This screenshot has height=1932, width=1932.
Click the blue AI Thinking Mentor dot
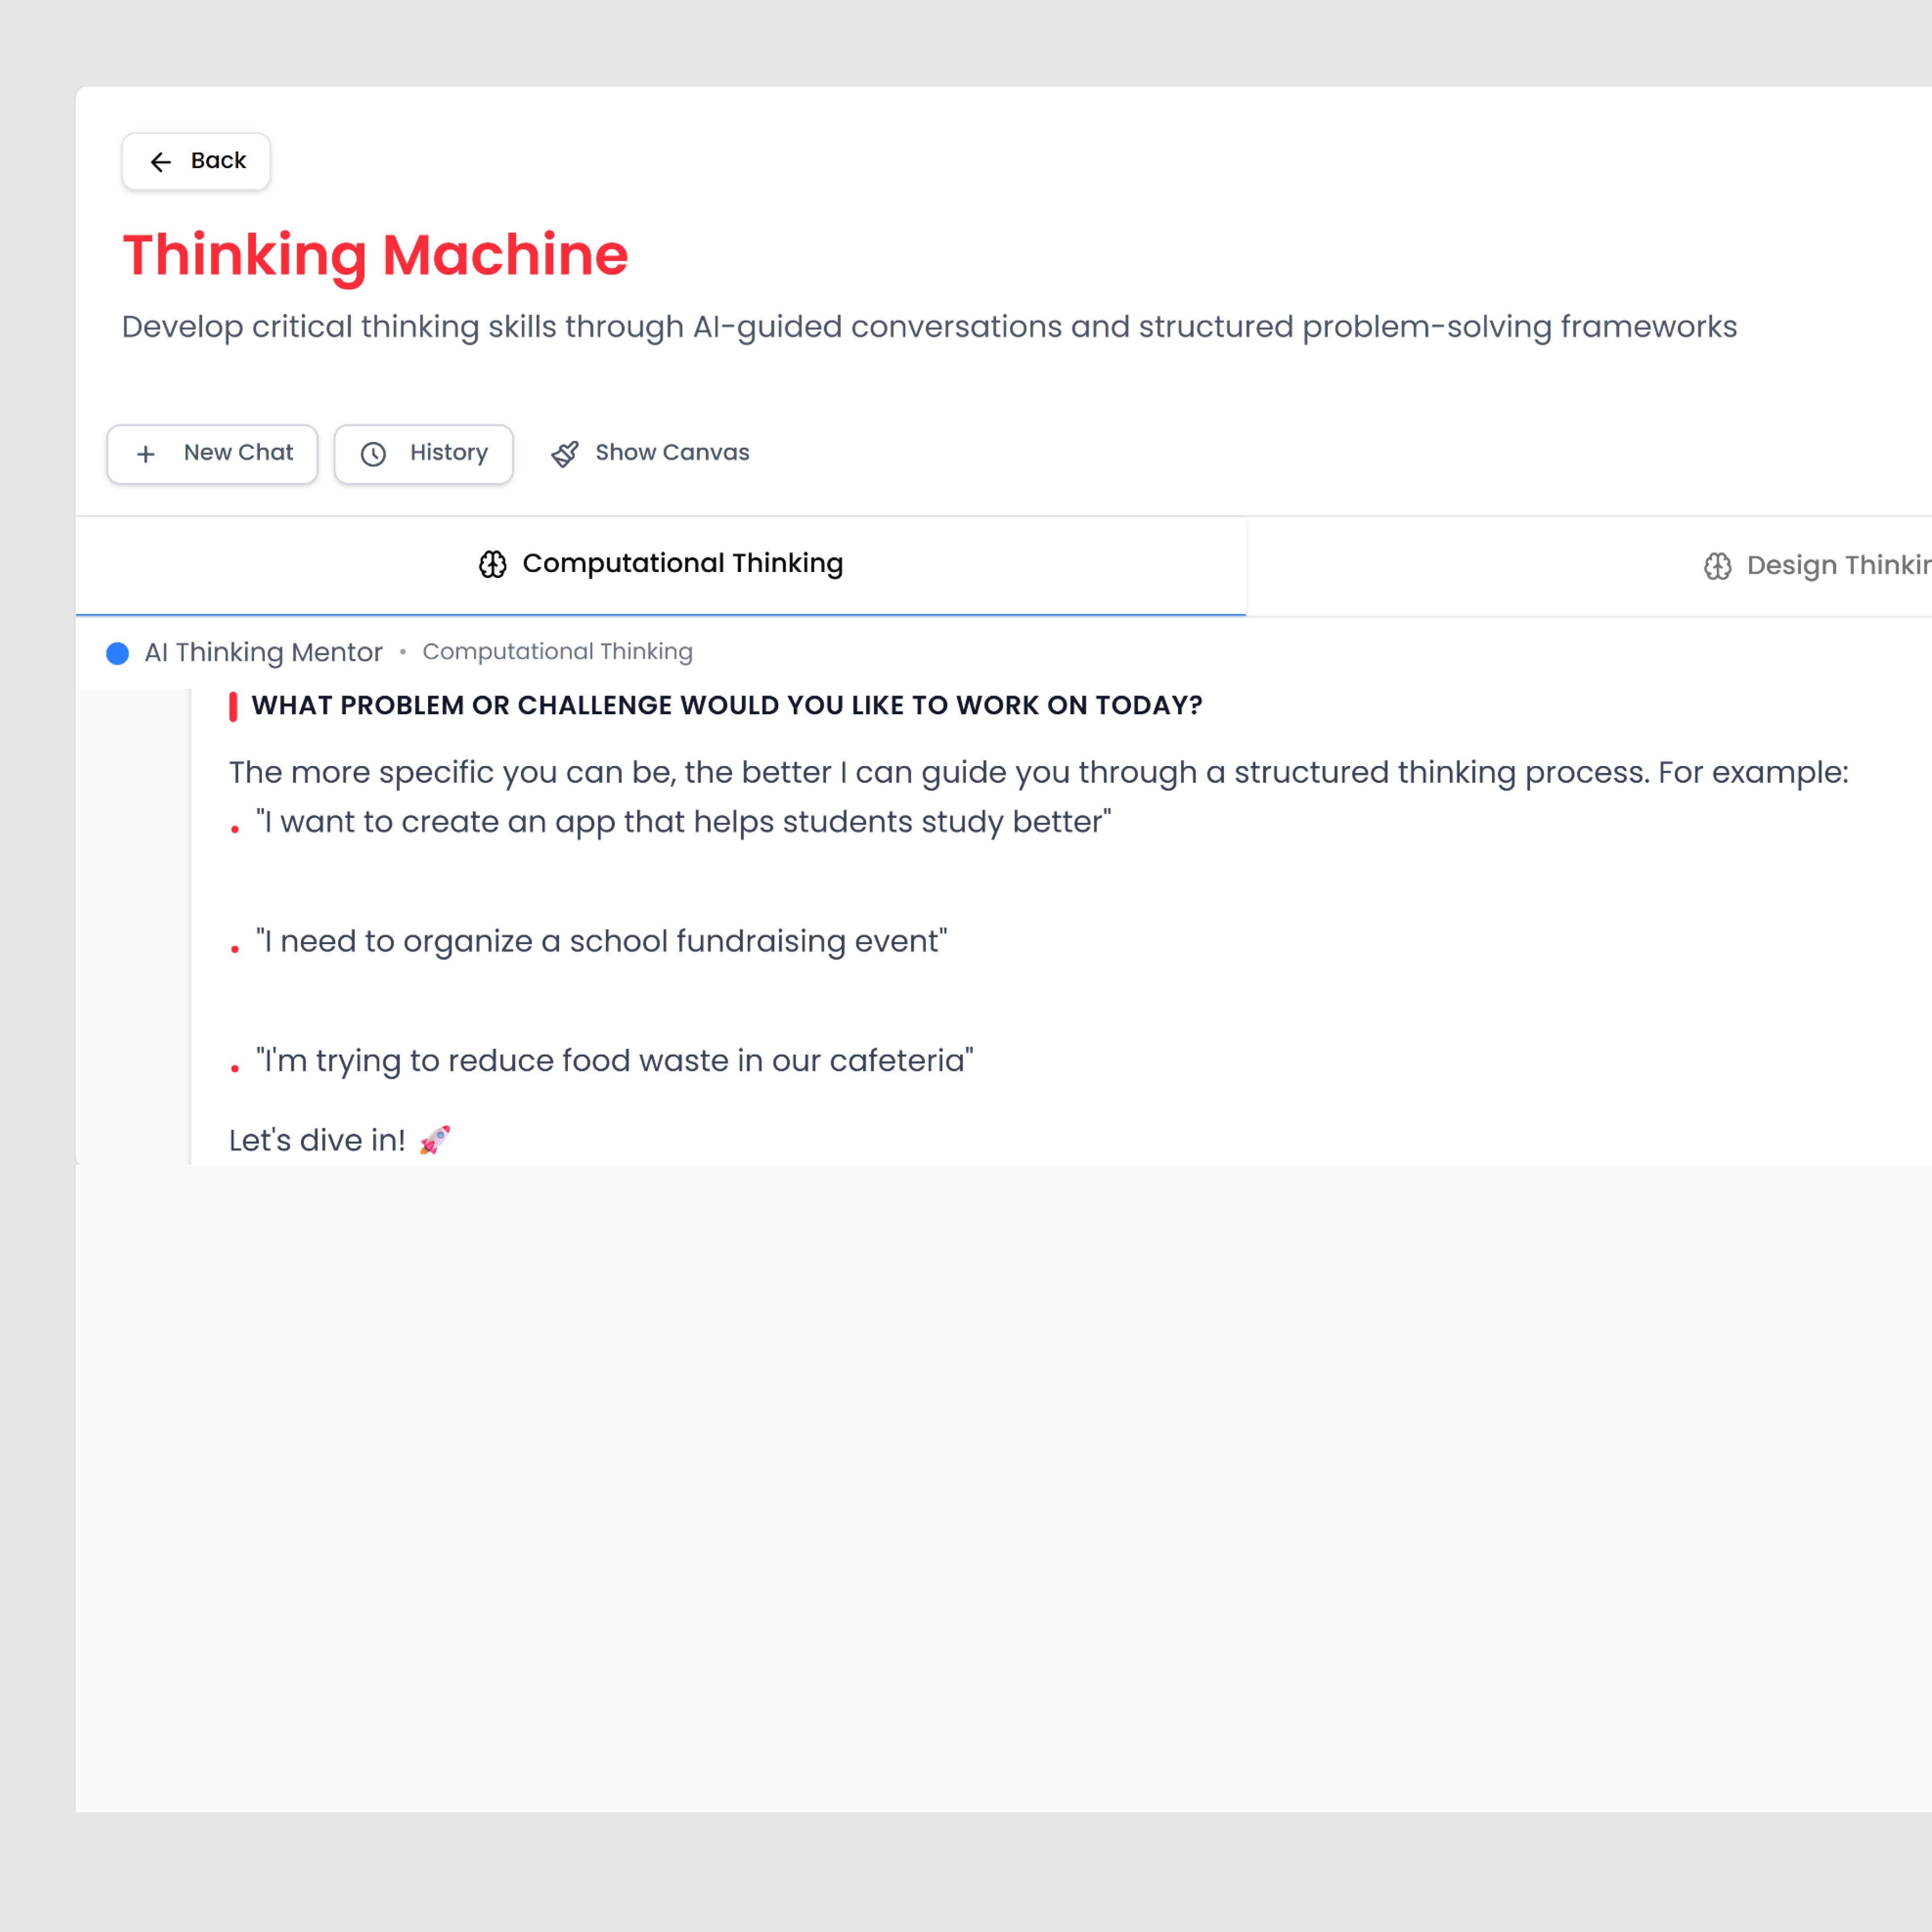(117, 653)
